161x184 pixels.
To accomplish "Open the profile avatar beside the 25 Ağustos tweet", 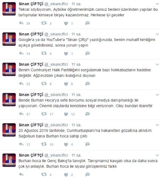I will click(9, 130).
